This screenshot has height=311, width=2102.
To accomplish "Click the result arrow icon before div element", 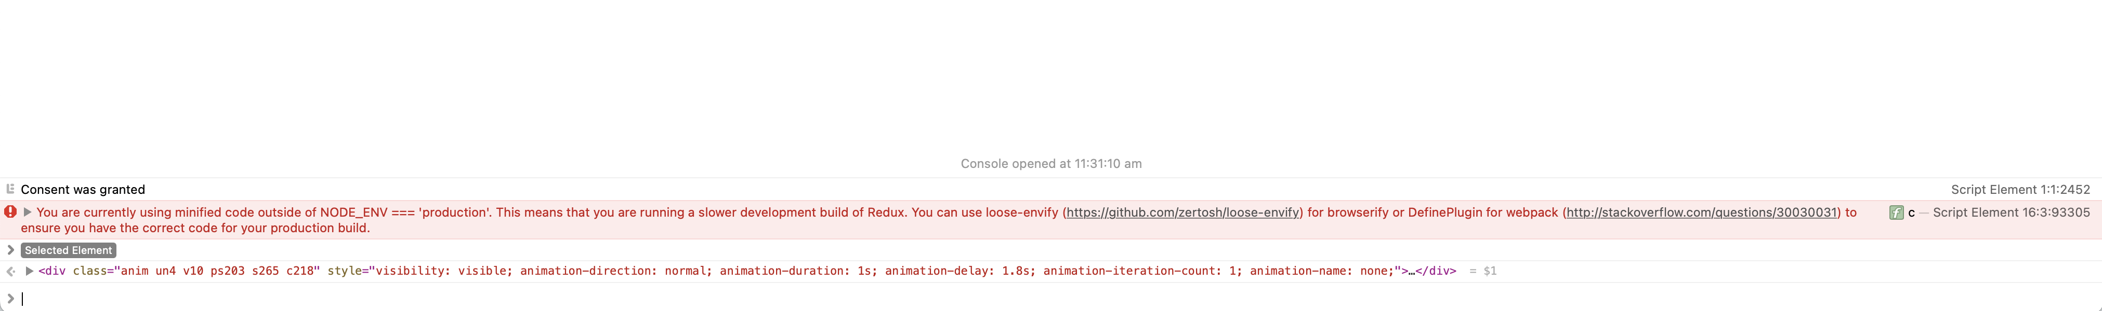I will tap(10, 271).
